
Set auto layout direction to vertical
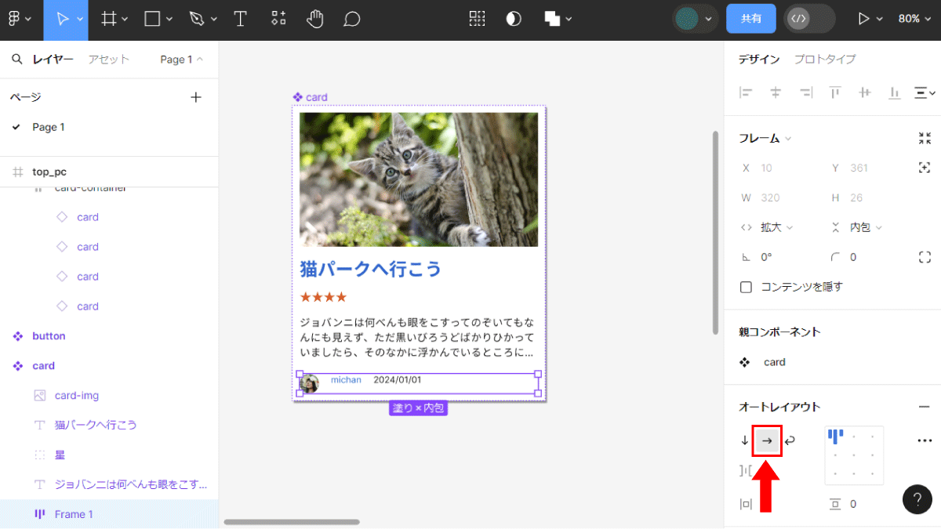click(745, 440)
